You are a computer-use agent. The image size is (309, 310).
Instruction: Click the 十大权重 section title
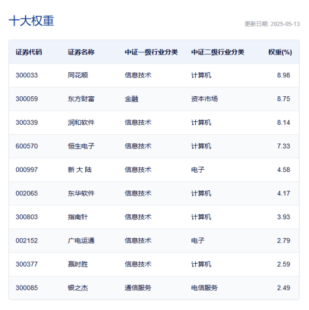(x=31, y=21)
